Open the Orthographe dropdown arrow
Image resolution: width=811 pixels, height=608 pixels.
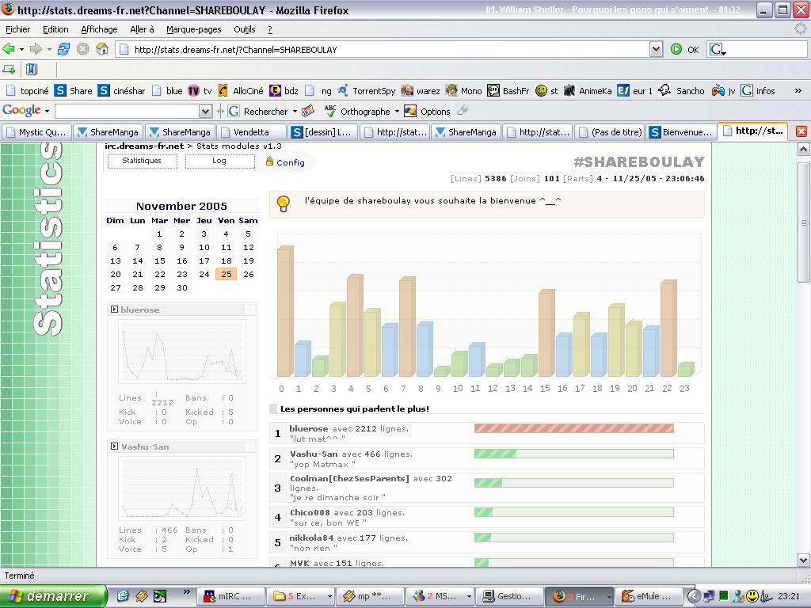point(397,111)
